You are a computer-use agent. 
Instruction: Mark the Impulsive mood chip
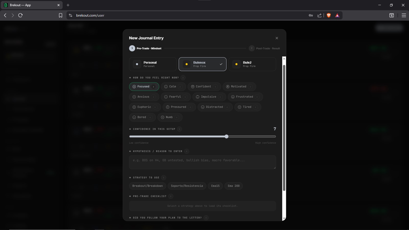tap(209, 97)
